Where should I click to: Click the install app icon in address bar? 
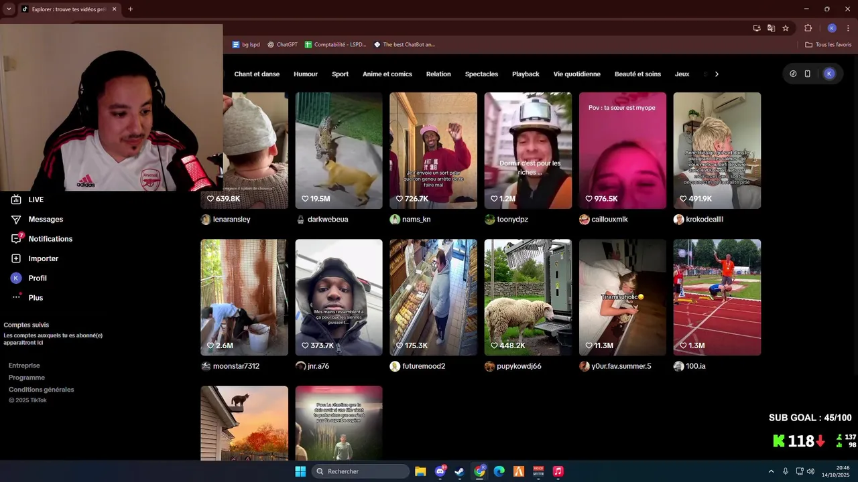coord(757,28)
